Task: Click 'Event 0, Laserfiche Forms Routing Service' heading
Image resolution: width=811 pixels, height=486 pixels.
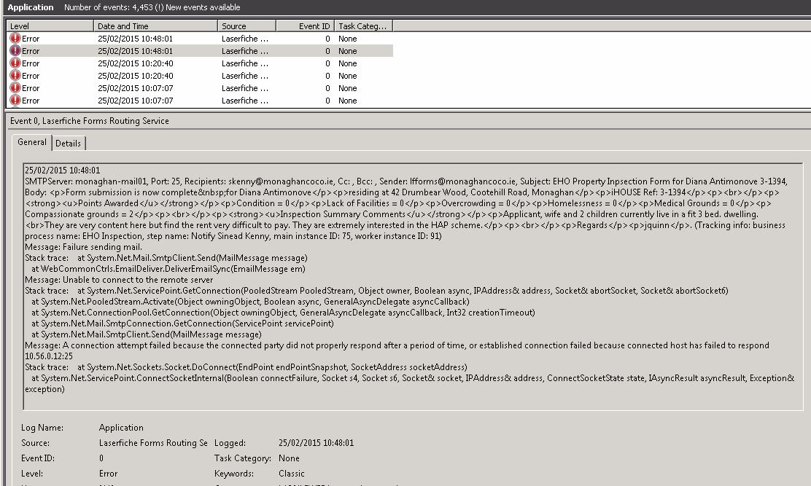Action: click(90, 121)
